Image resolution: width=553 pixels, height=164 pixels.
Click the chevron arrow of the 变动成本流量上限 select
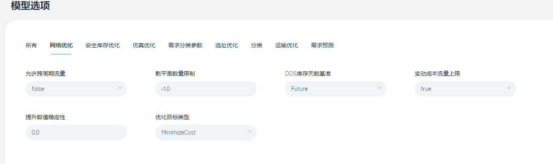(509, 88)
